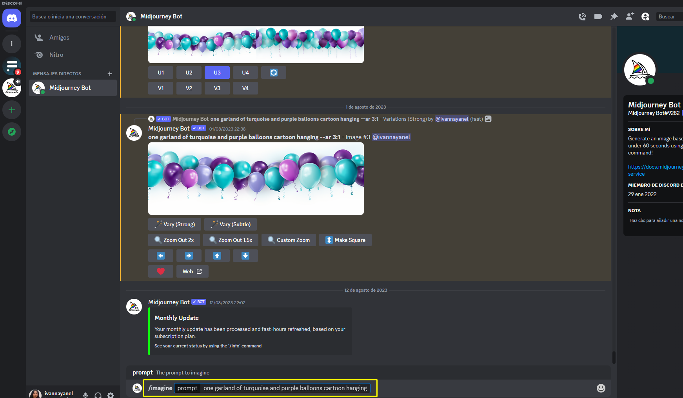This screenshot has height=398, width=683.
Task: Start a video call
Action: [x=598, y=16]
